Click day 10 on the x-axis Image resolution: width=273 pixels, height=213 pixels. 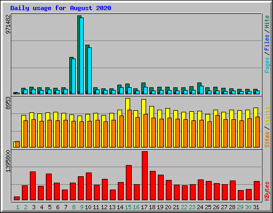(x=88, y=207)
